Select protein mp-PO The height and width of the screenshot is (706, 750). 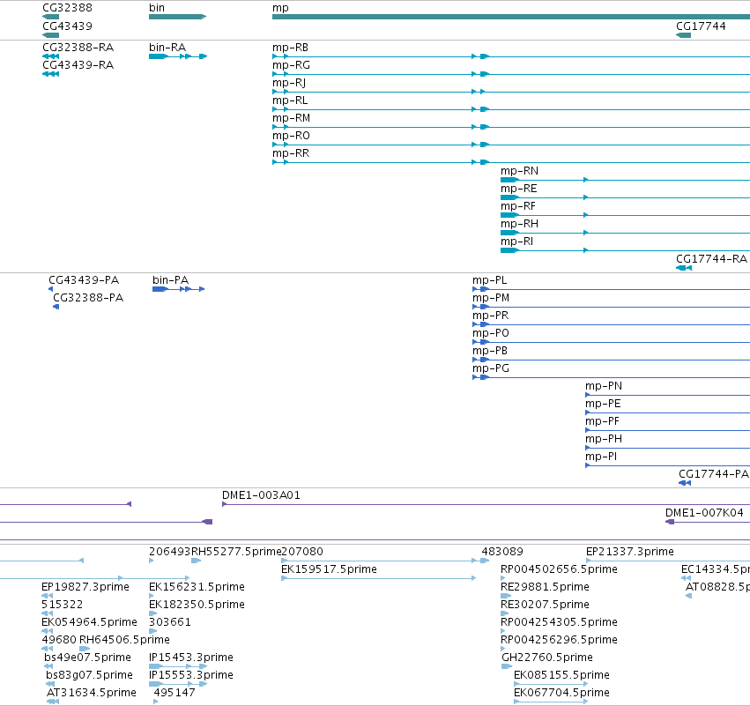(x=491, y=333)
